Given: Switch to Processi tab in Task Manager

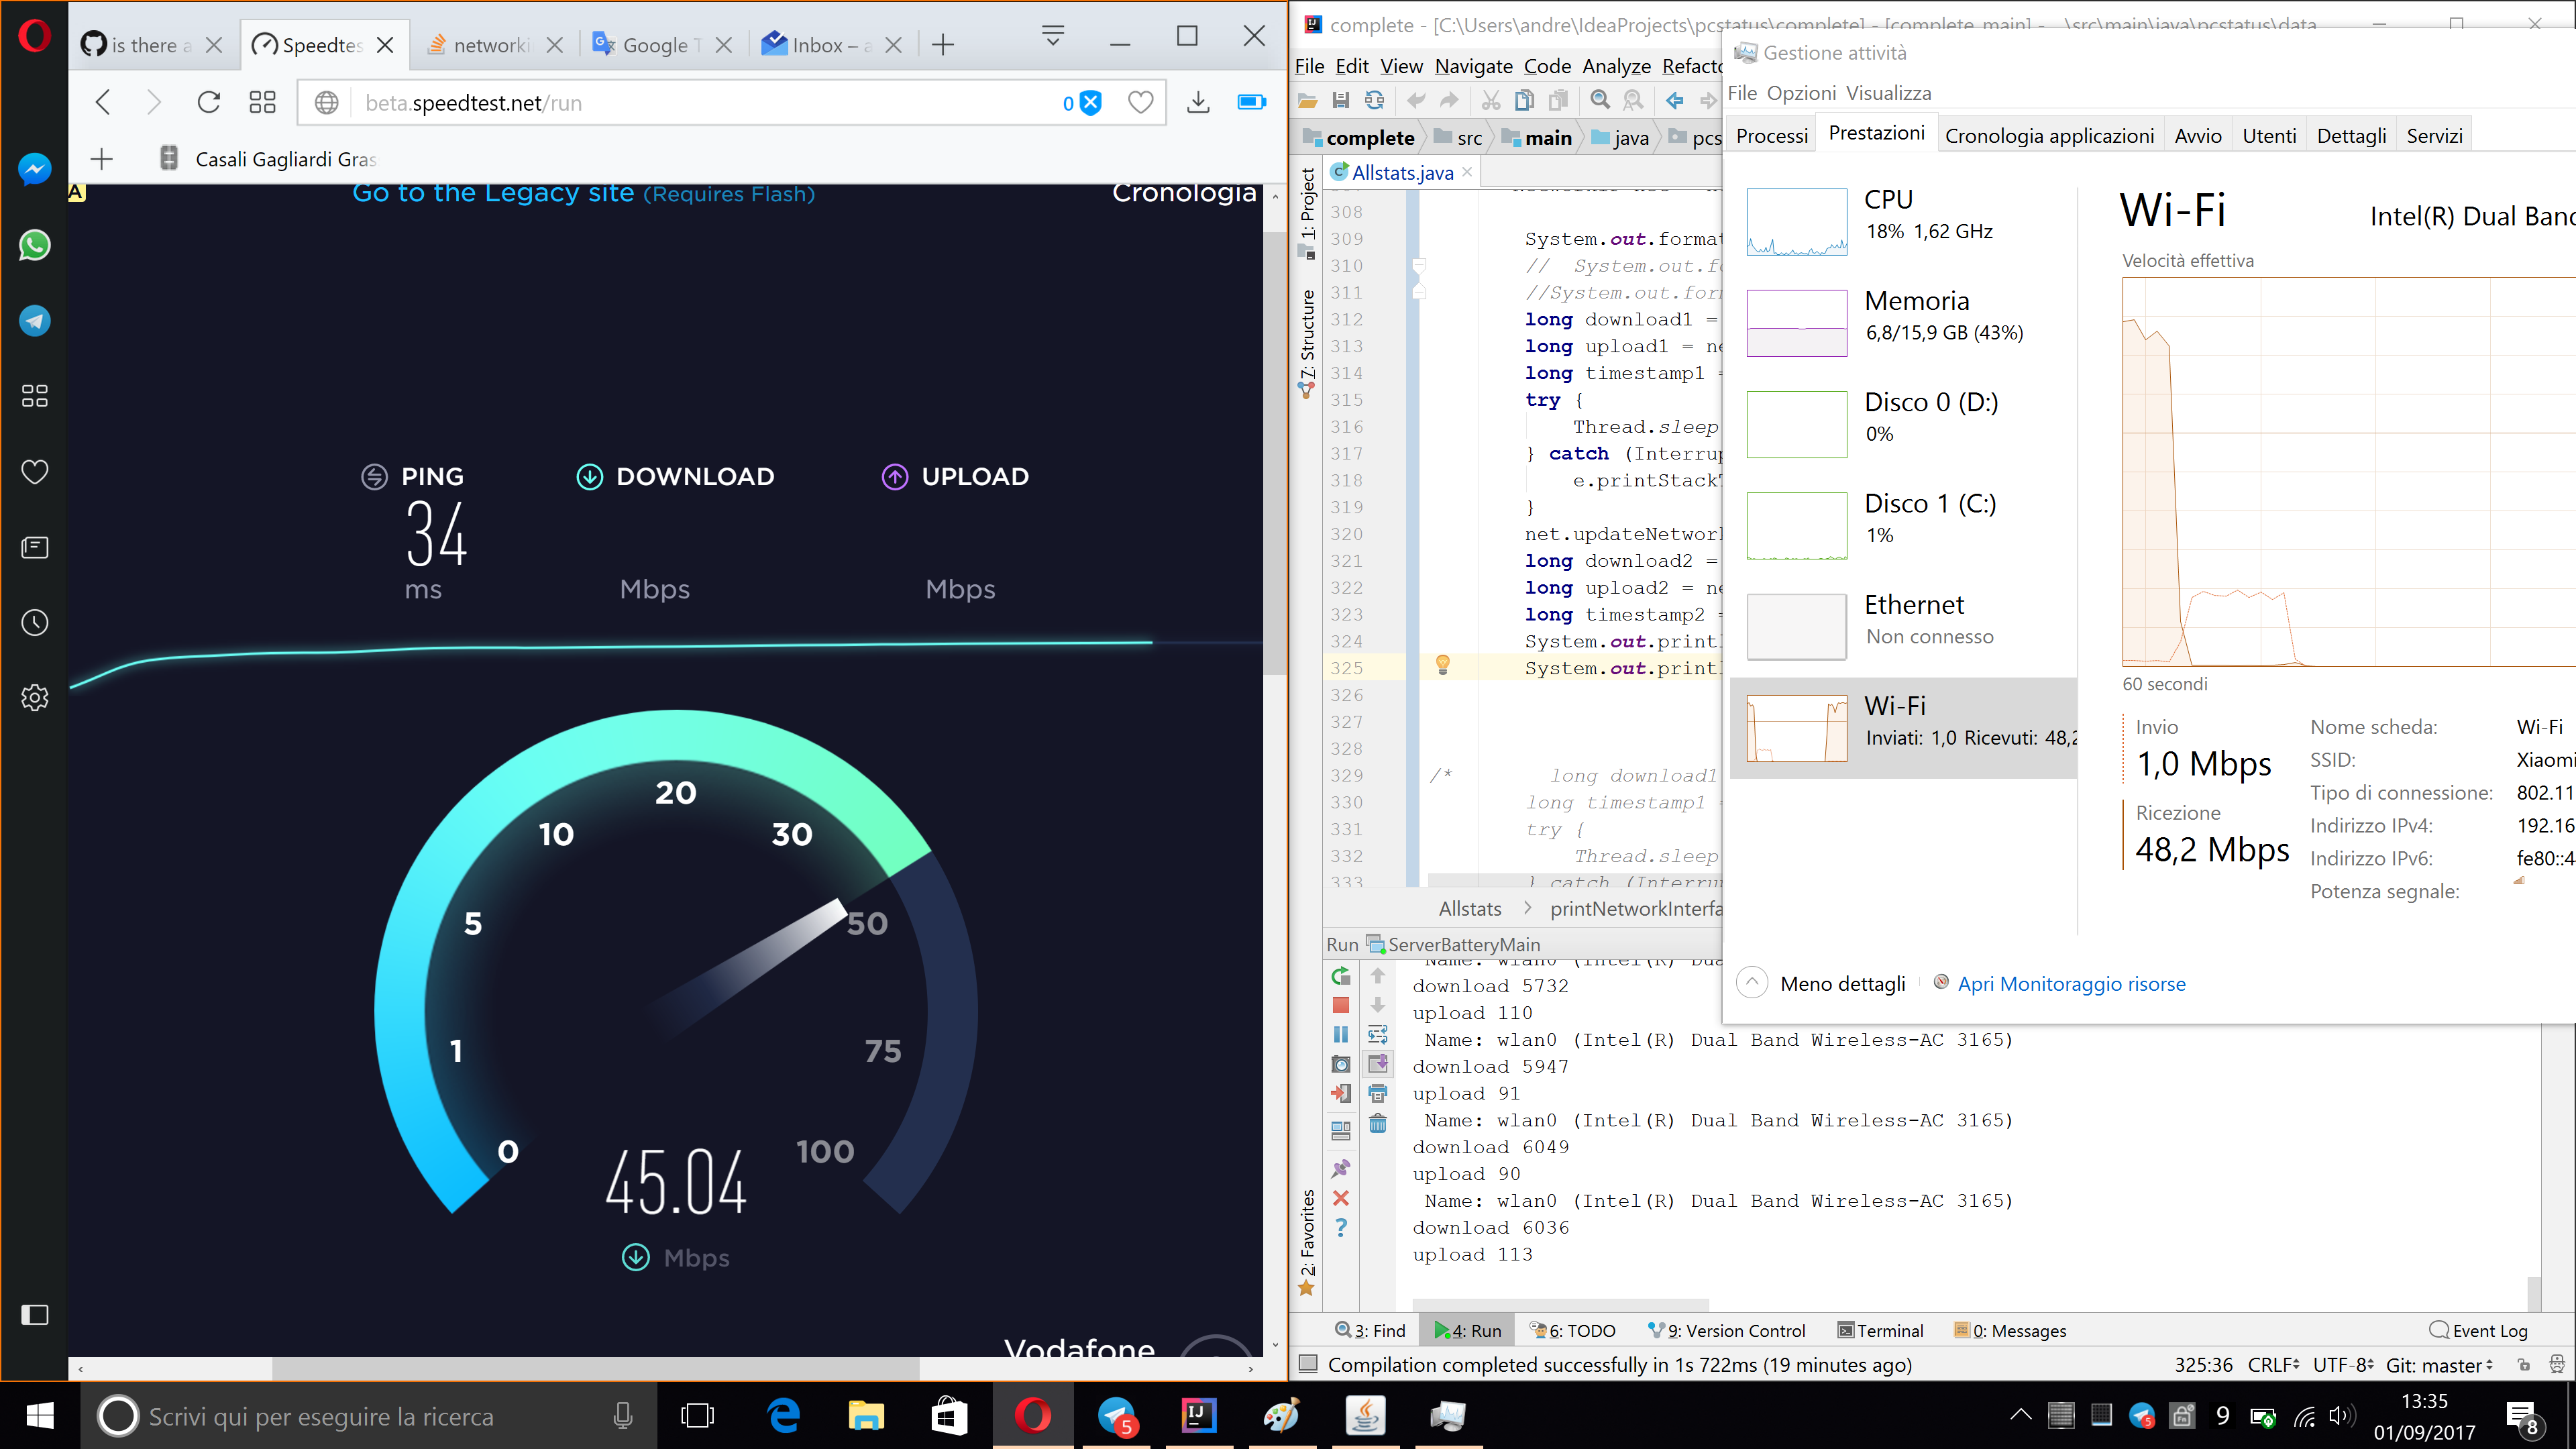Looking at the screenshot, I should pyautogui.click(x=1772, y=135).
